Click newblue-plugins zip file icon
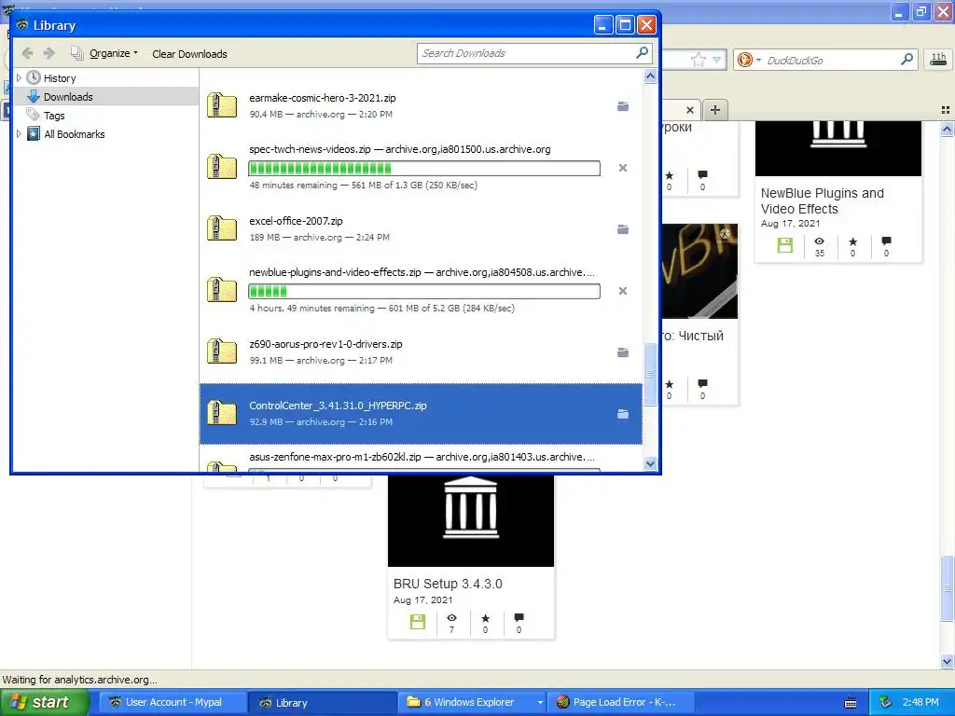This screenshot has width=955, height=716. (222, 290)
